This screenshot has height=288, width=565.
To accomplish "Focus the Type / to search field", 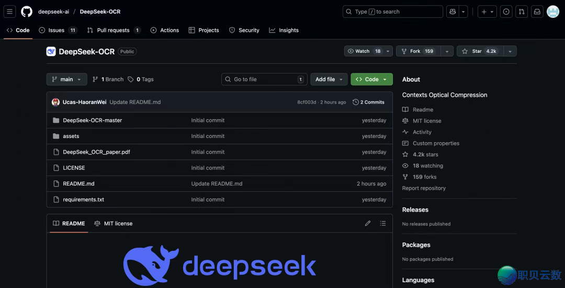I will [393, 11].
